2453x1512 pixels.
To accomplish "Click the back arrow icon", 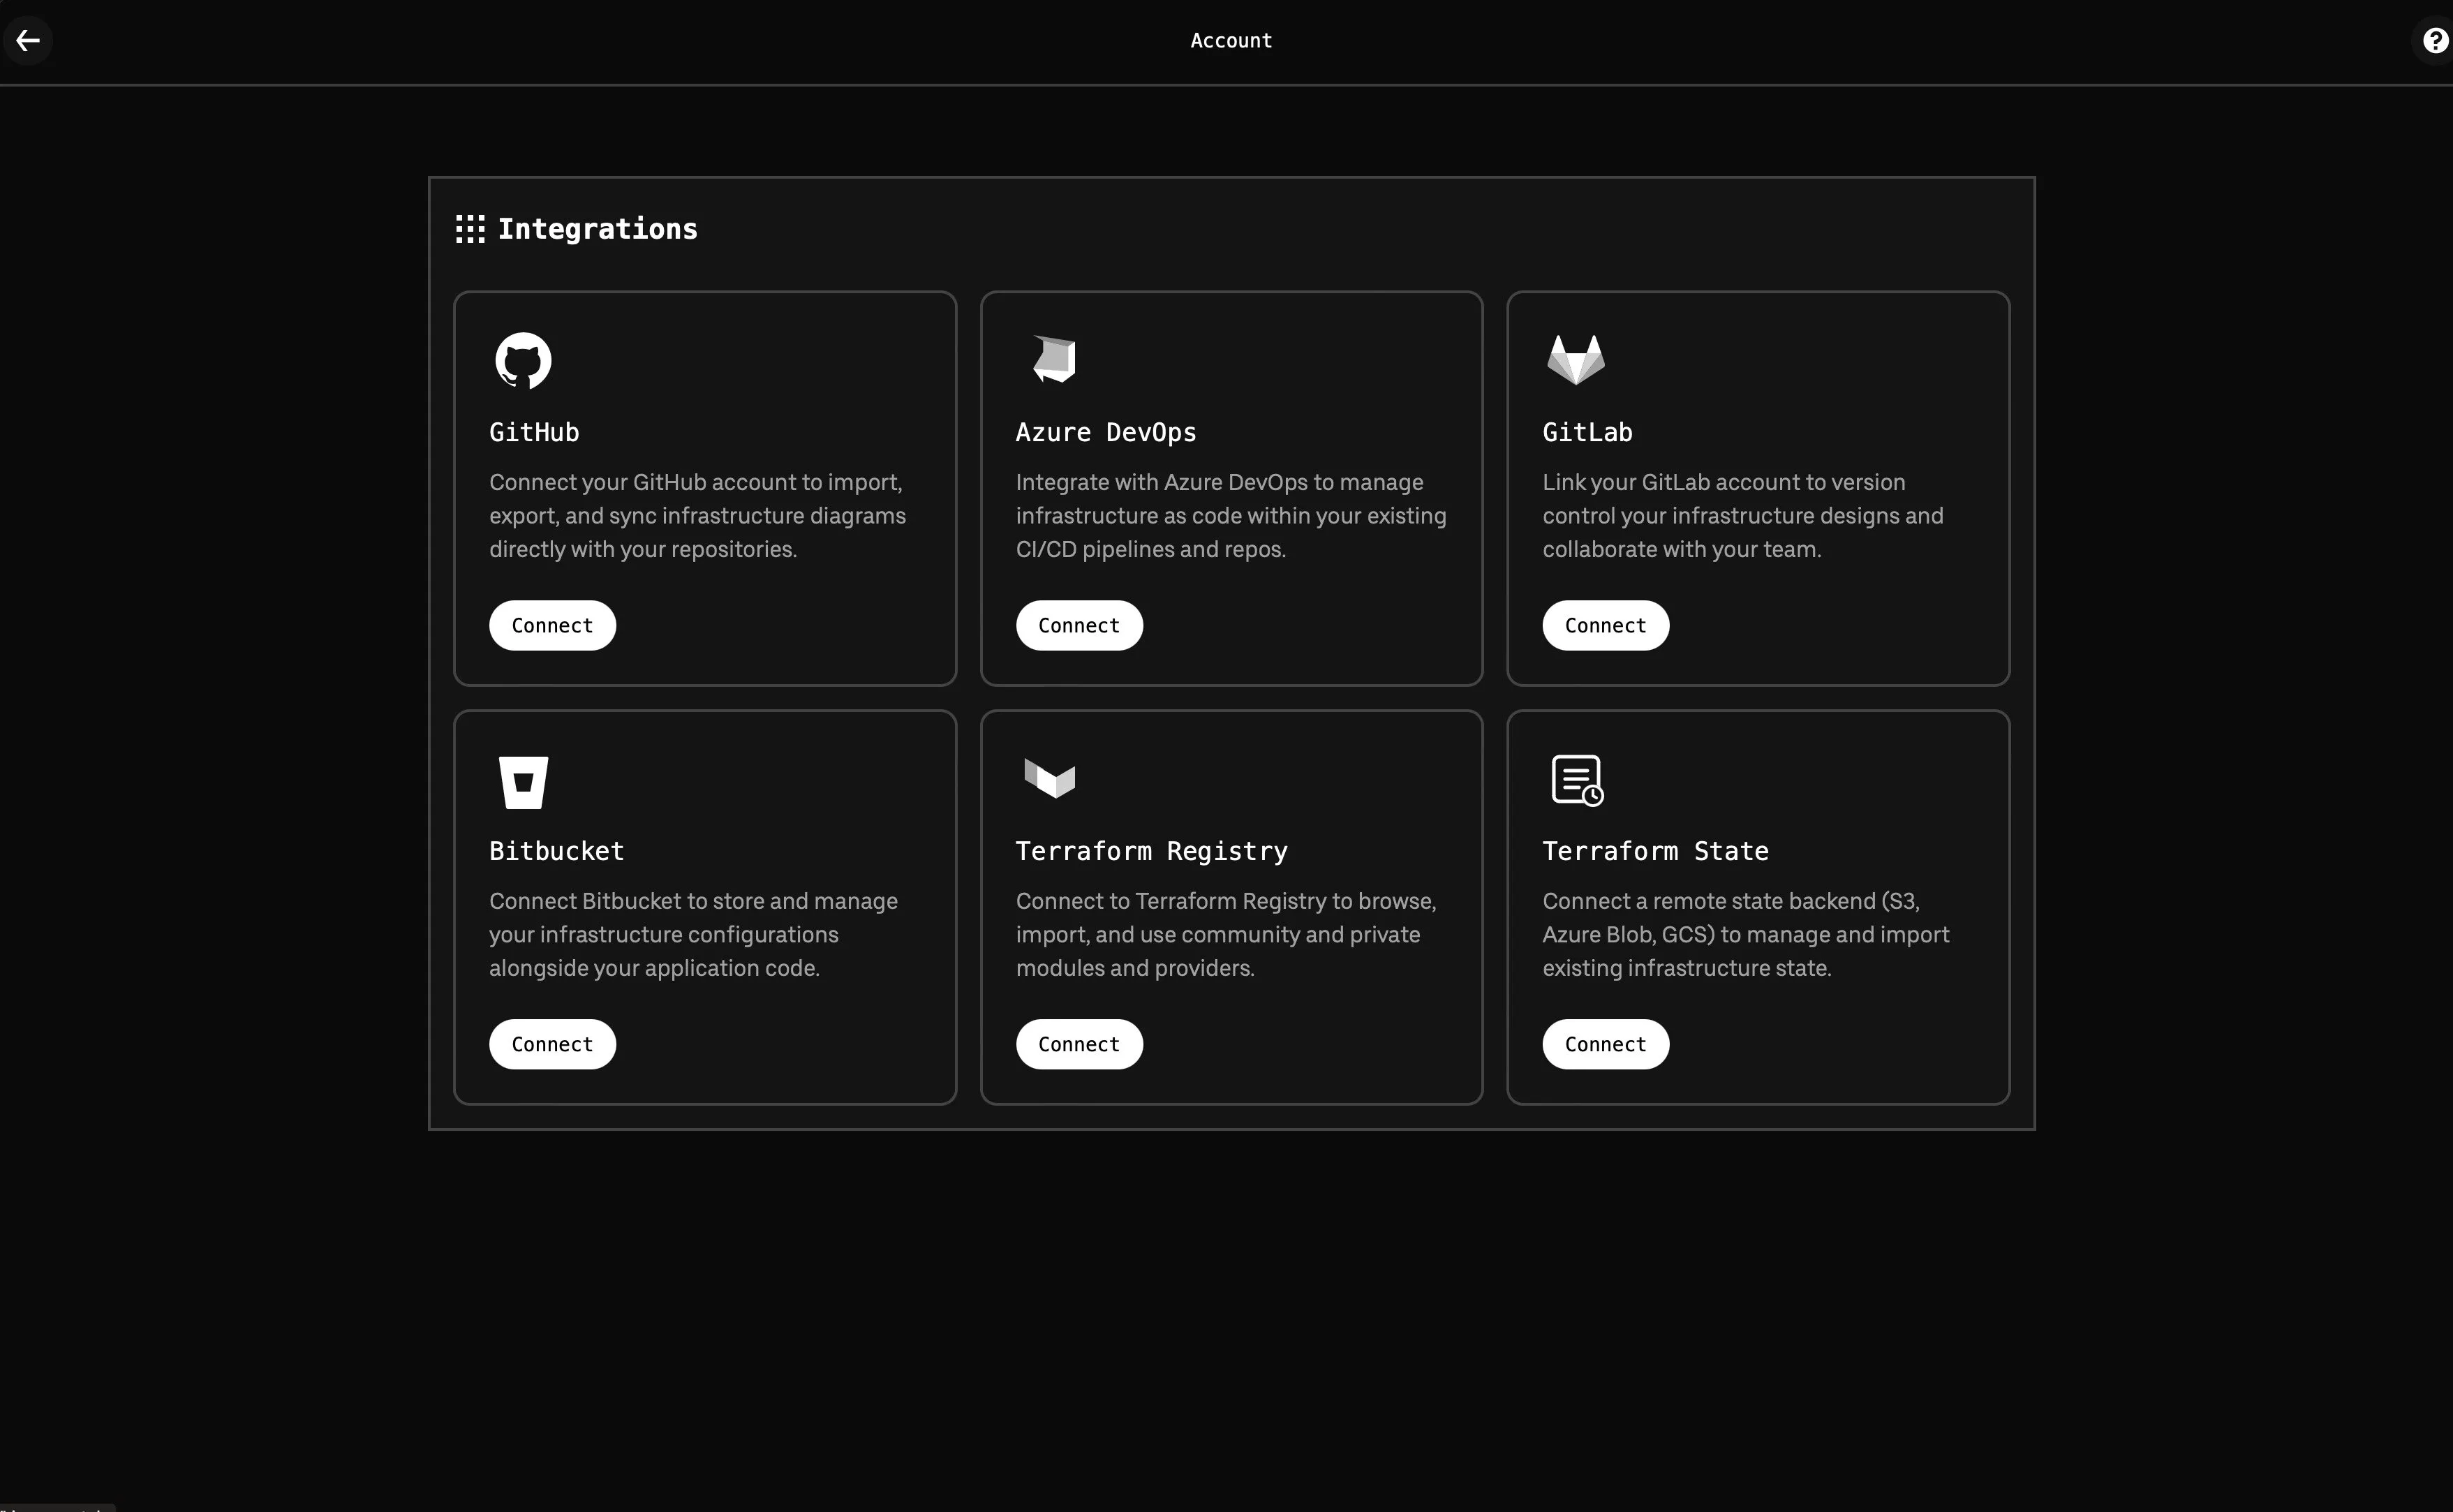I will (x=28, y=40).
